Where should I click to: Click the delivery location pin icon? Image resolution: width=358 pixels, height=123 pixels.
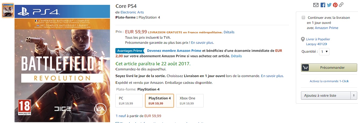[x=303, y=39]
